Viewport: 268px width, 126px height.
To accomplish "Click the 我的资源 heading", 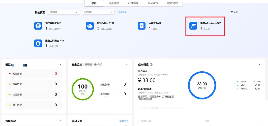I will pos(40,12).
